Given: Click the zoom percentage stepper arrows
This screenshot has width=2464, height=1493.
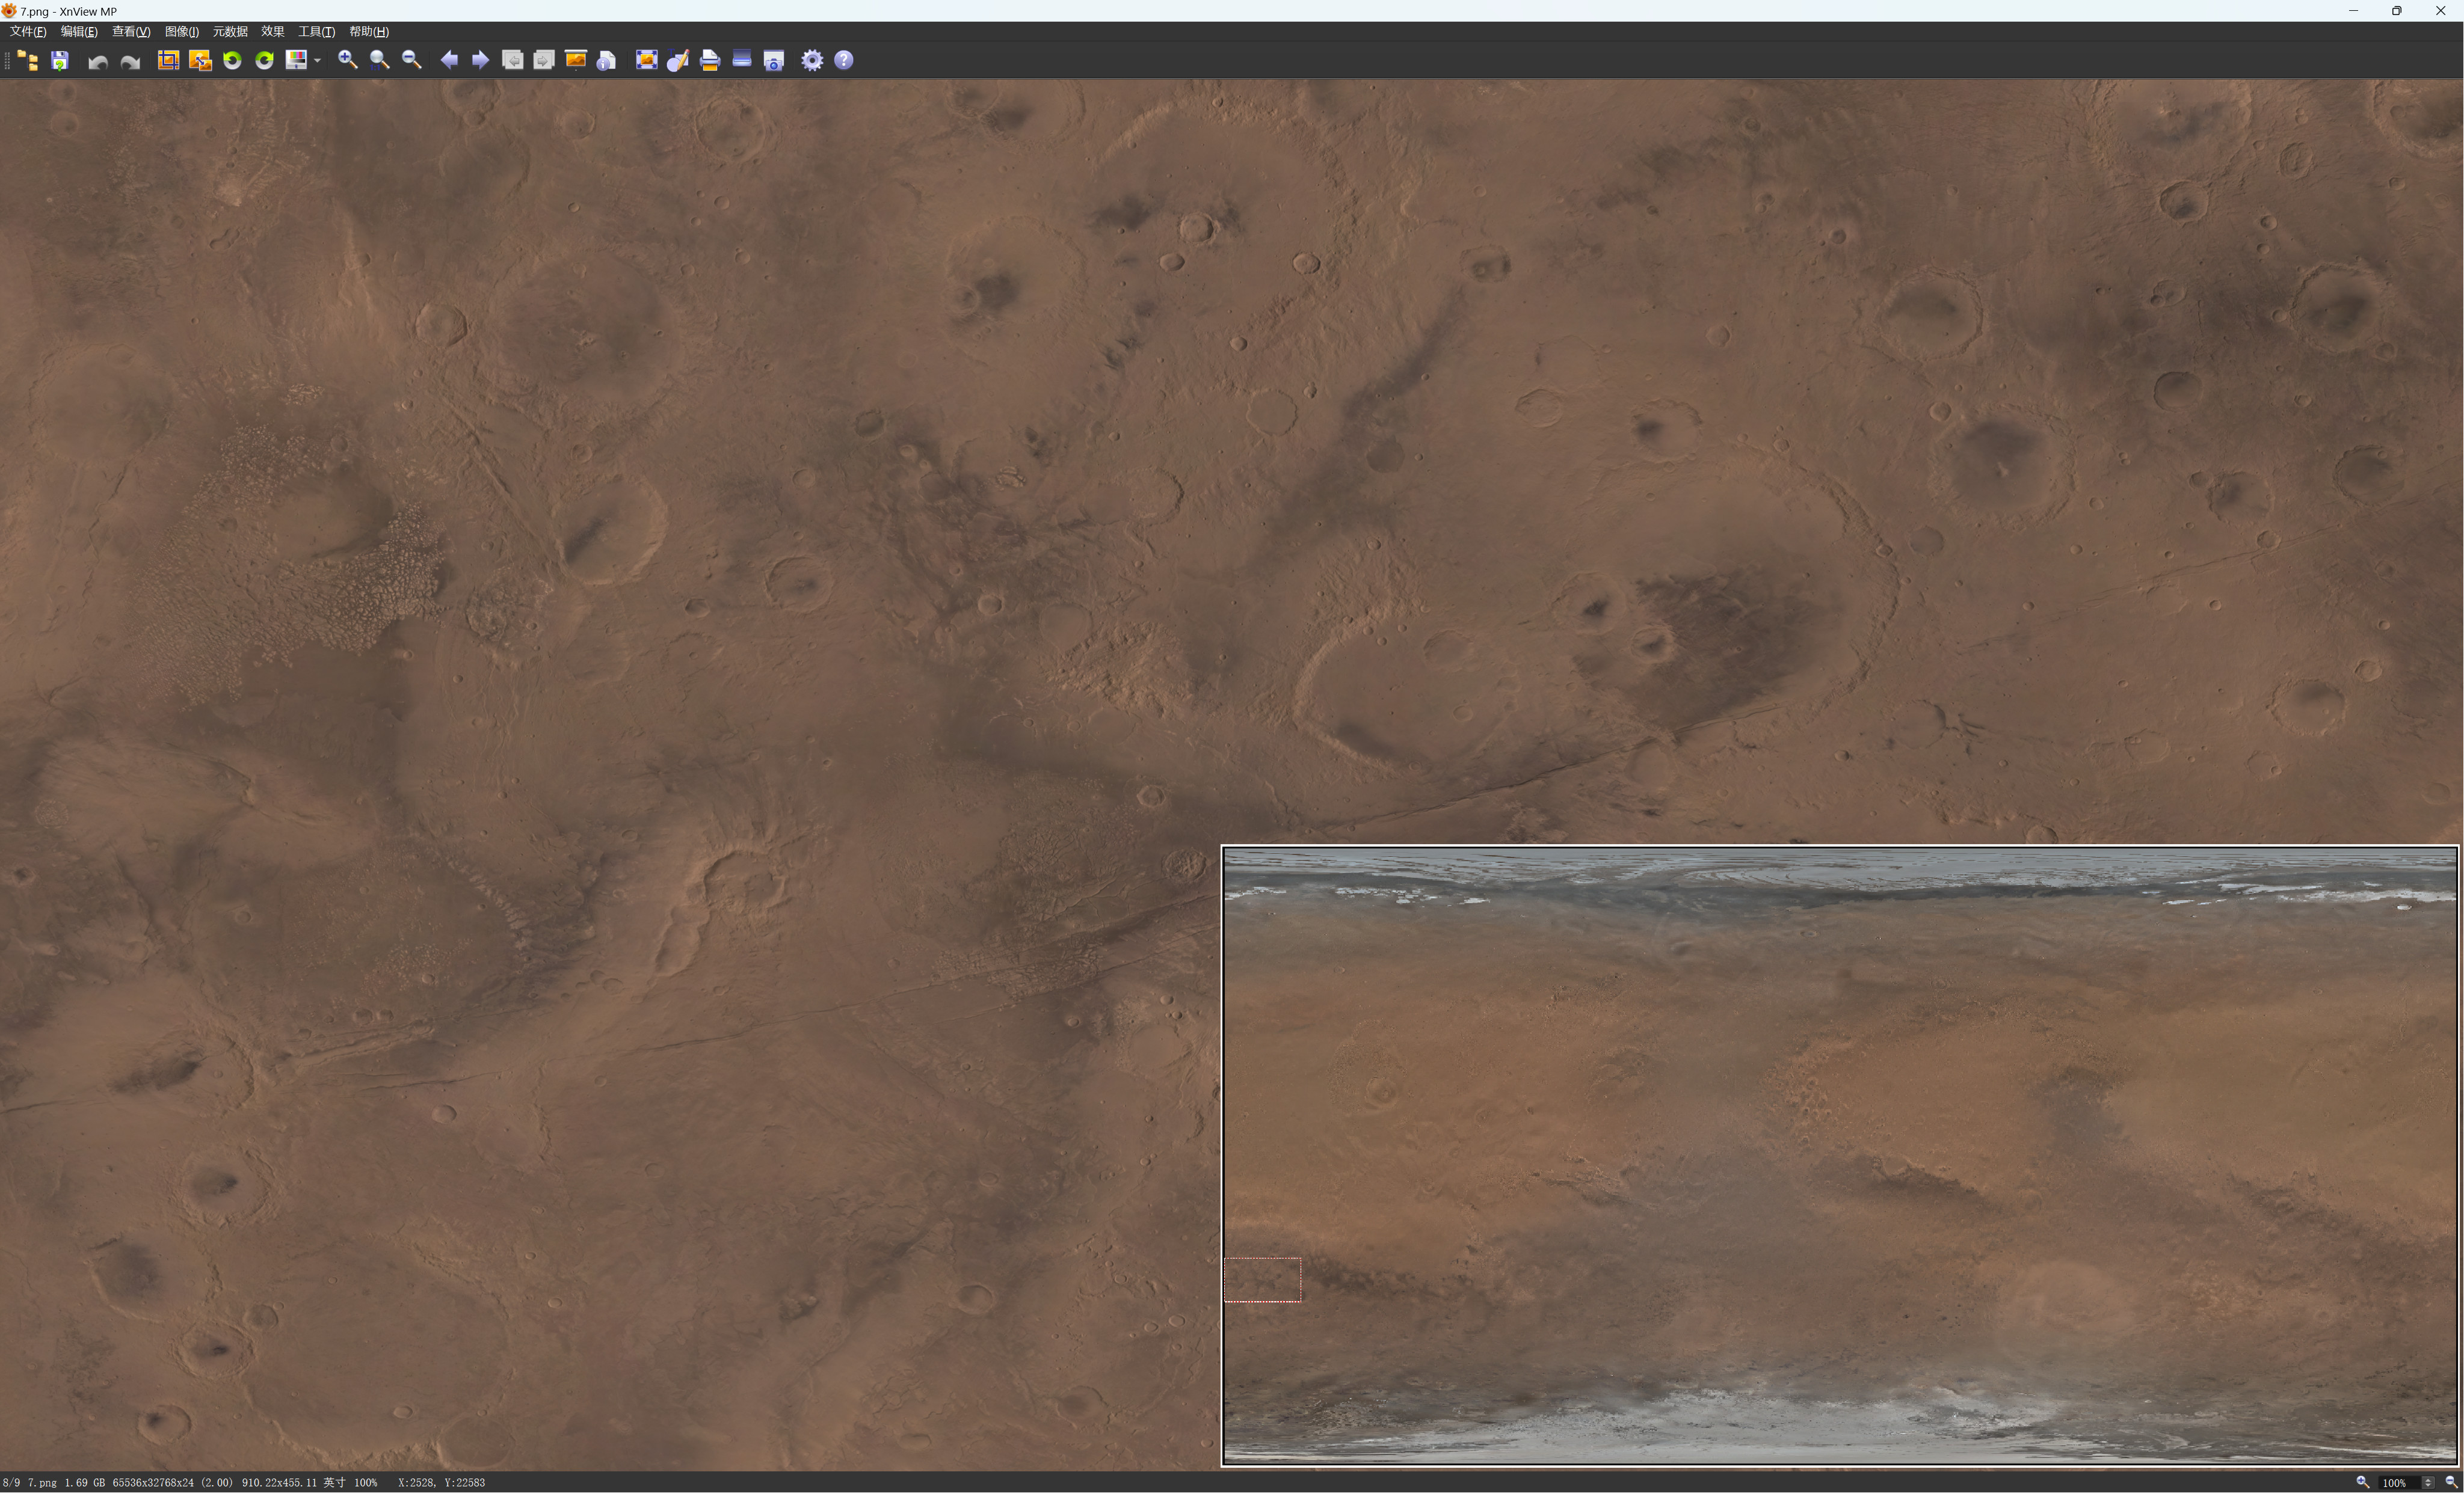Looking at the screenshot, I should pos(2428,1483).
